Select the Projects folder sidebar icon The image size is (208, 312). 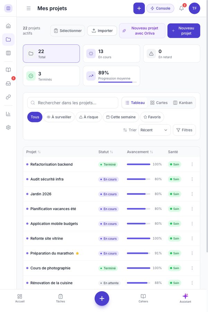(x=8, y=40)
